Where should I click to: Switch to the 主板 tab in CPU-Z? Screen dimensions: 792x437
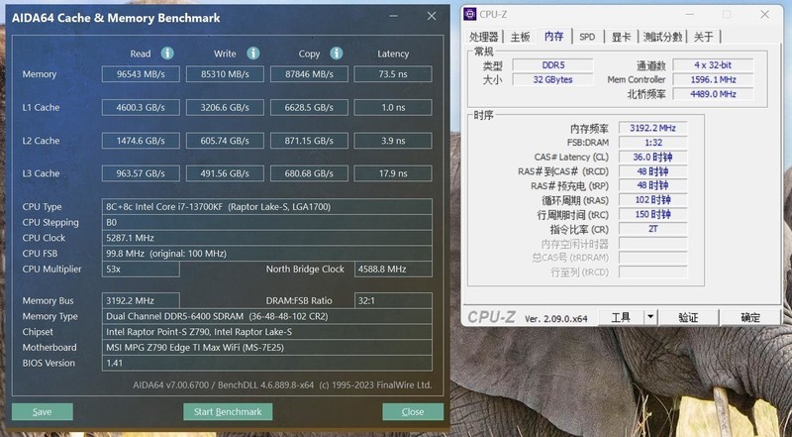tap(521, 37)
